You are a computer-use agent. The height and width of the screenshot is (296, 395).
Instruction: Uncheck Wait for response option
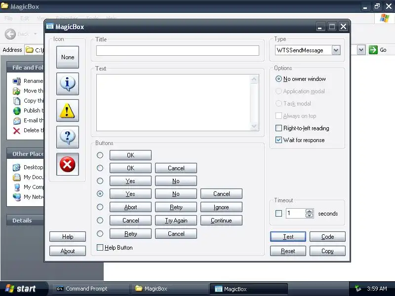(x=278, y=140)
